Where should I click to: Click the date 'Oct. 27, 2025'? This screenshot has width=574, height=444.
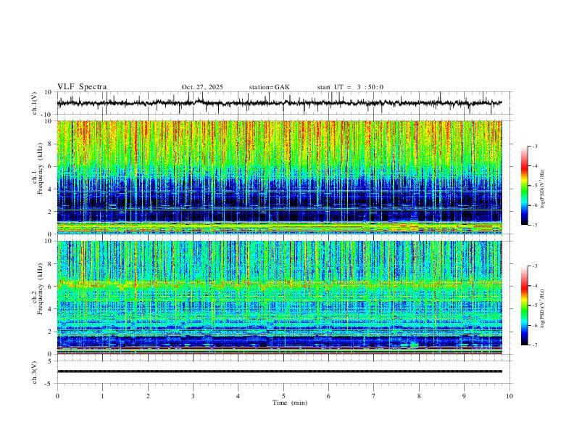pos(202,87)
